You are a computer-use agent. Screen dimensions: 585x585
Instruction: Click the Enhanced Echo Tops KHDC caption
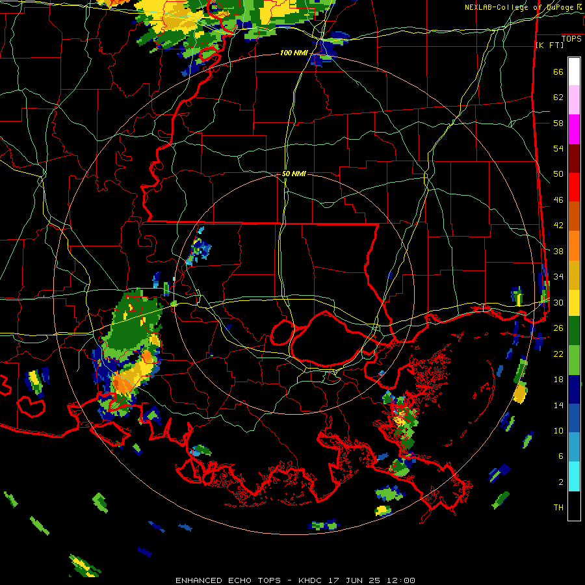[295, 580]
